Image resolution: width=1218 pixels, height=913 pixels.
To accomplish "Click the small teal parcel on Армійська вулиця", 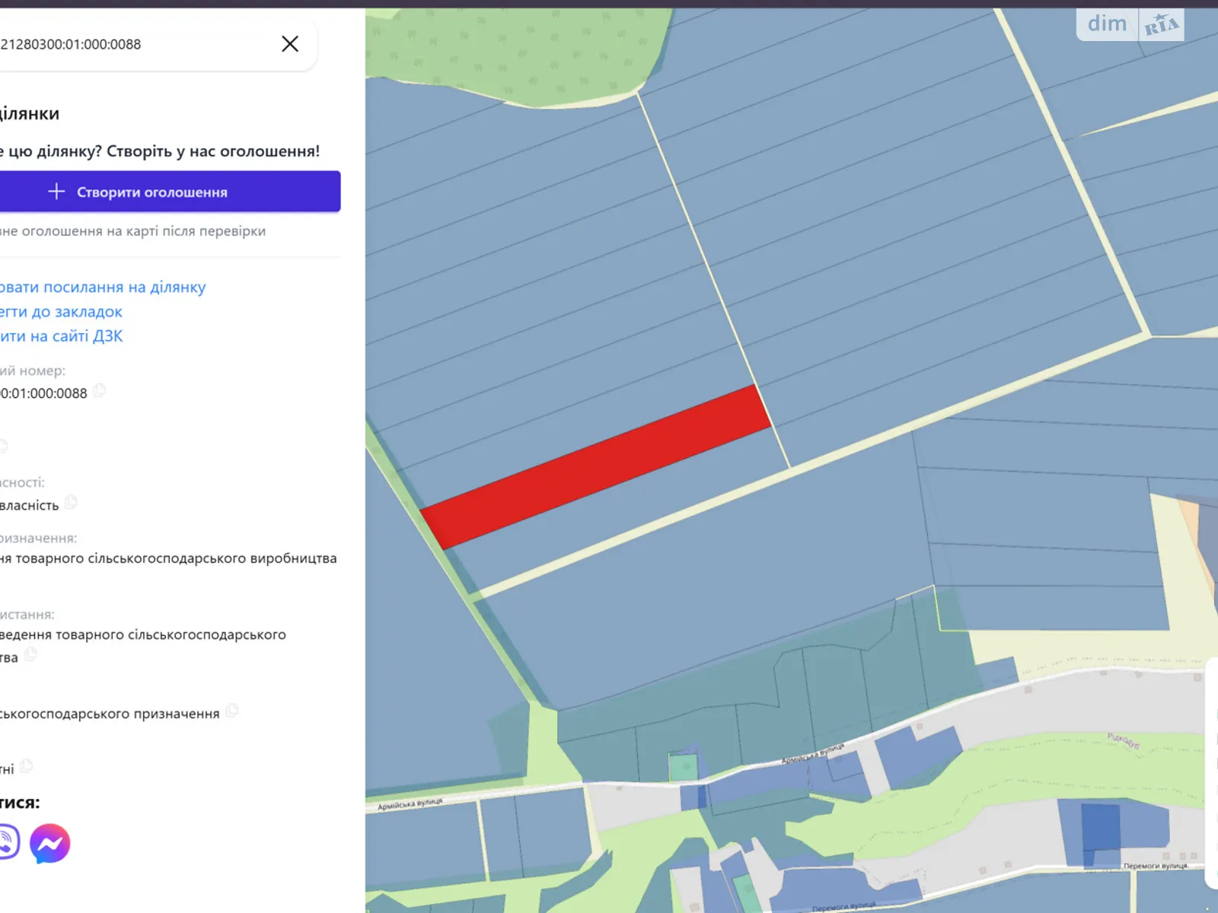I will tap(683, 767).
